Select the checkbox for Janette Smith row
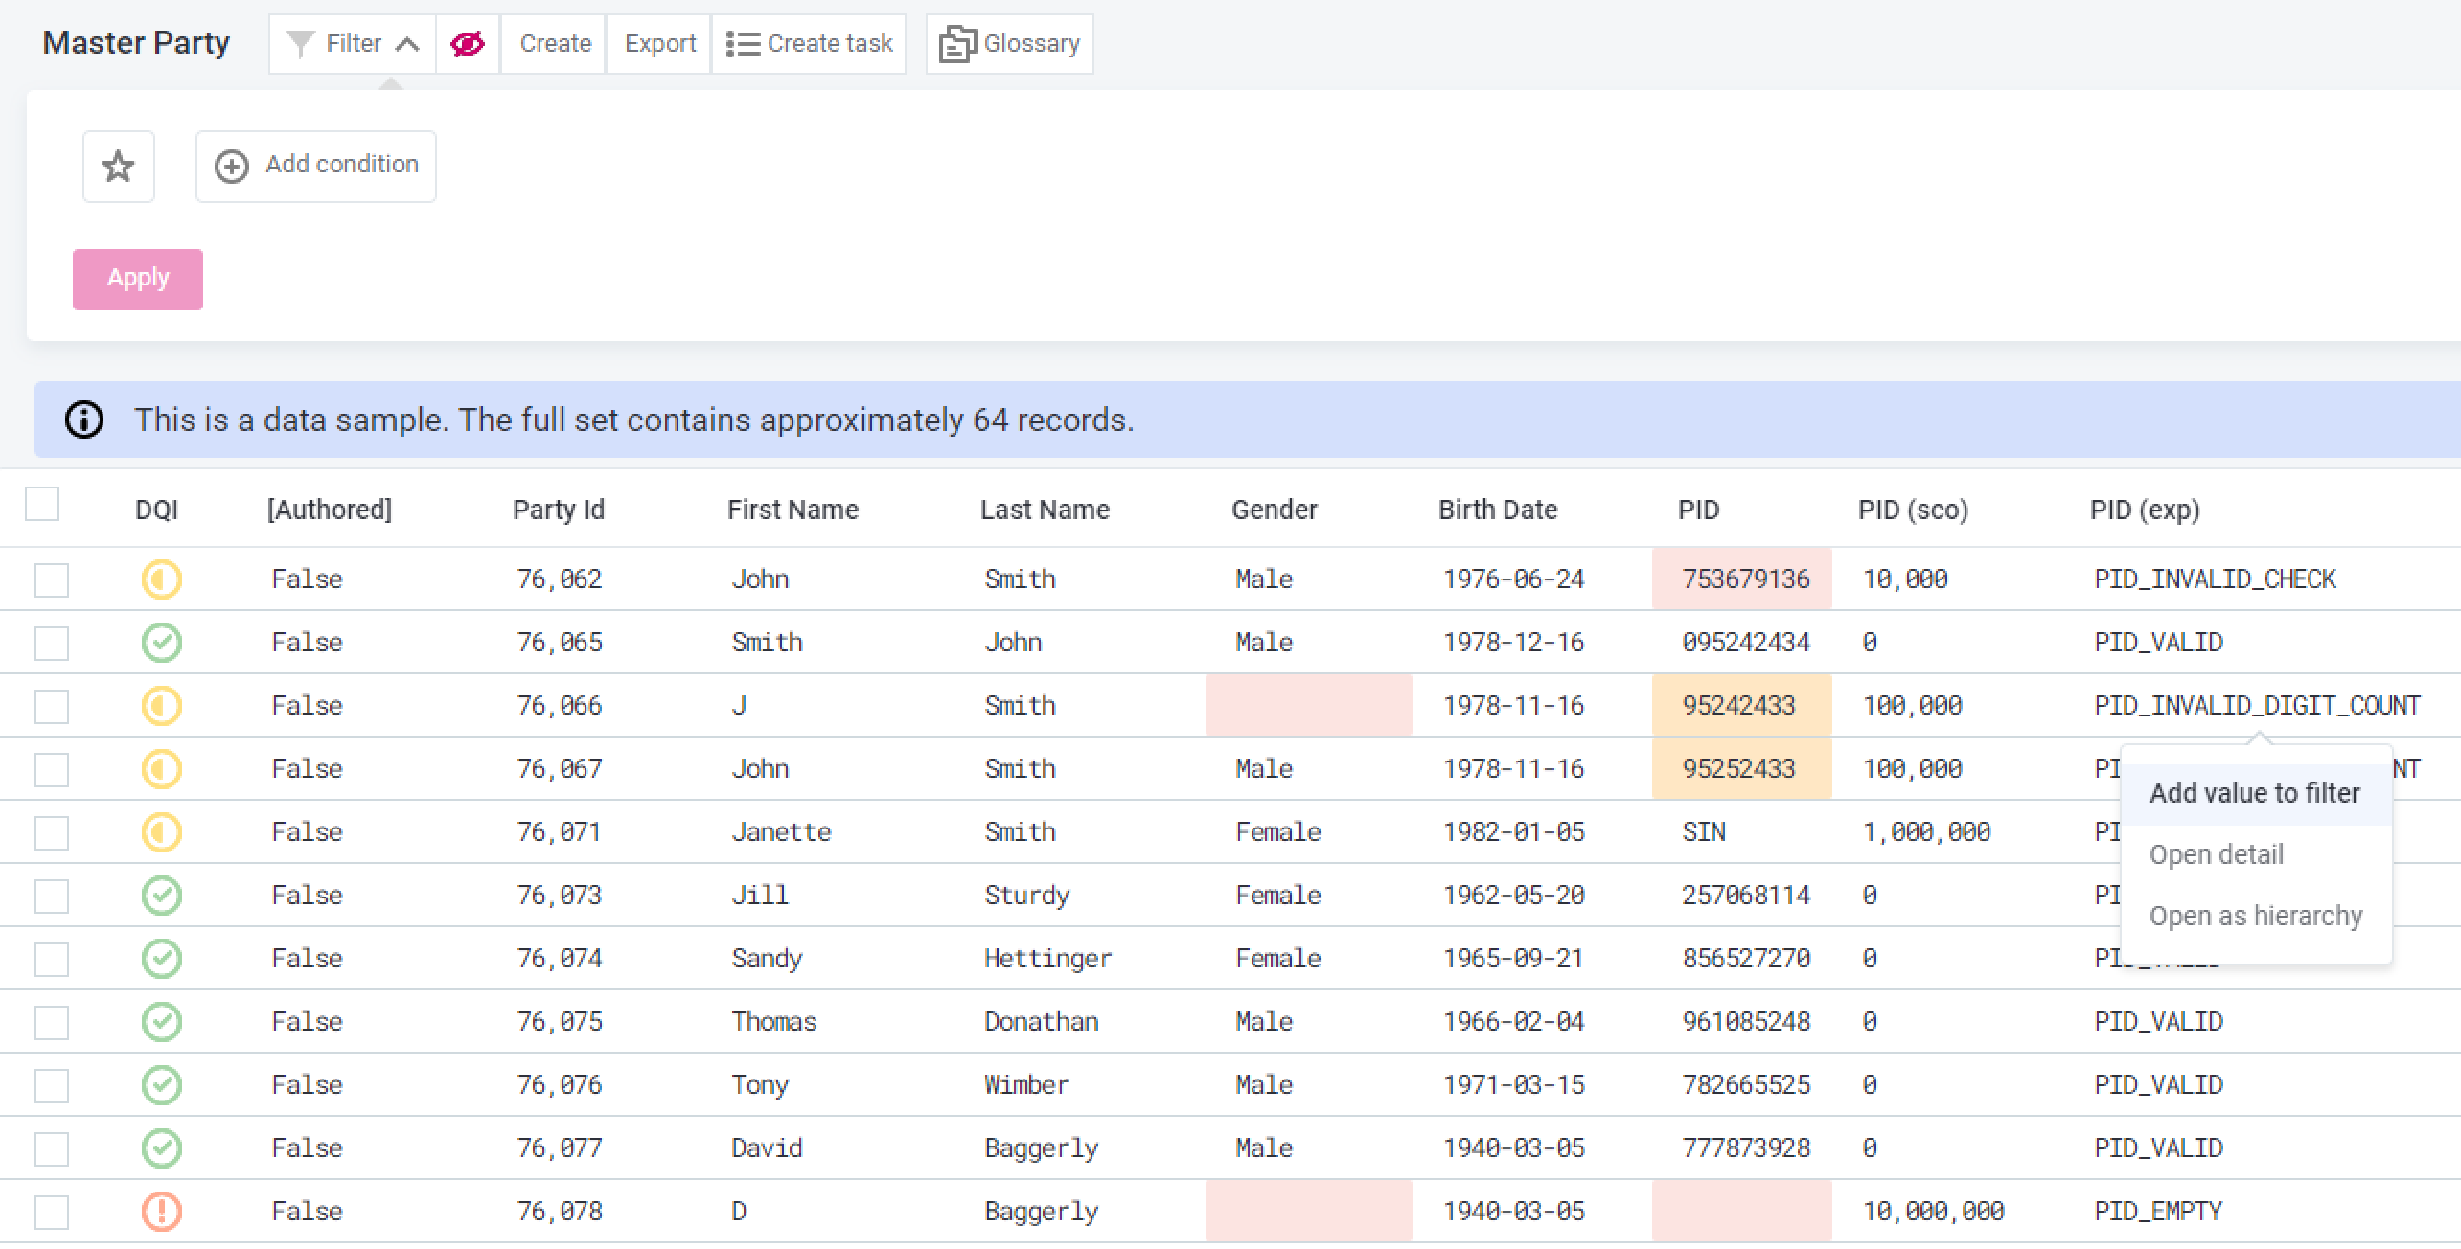Viewport: 2461px width, 1249px height. (x=52, y=832)
